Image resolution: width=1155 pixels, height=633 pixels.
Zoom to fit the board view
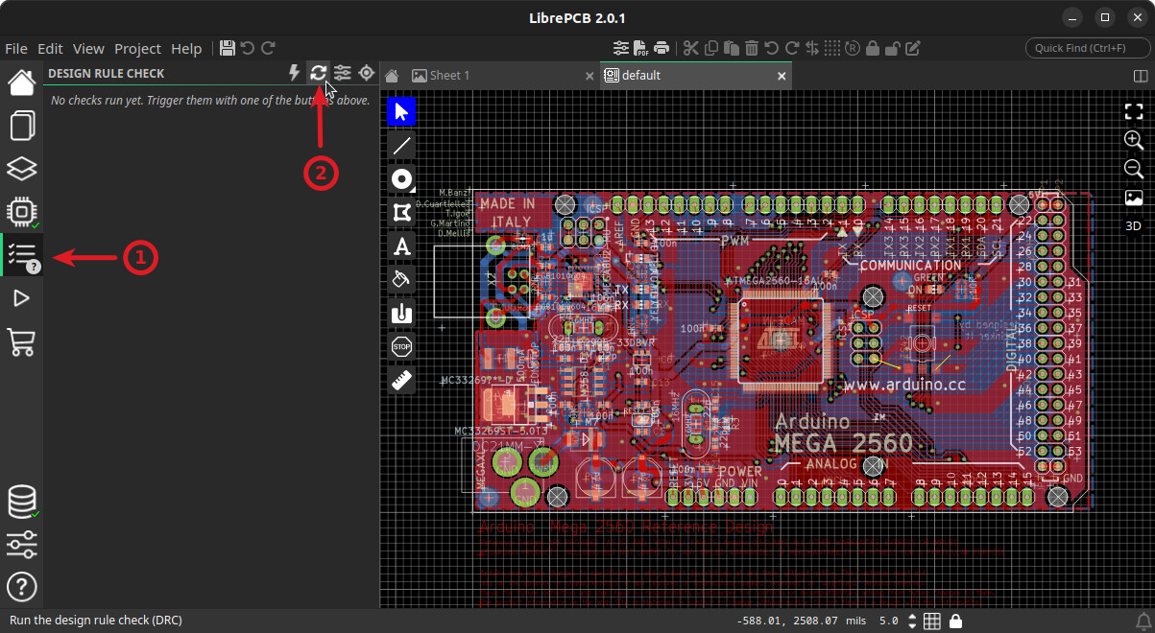(1134, 111)
